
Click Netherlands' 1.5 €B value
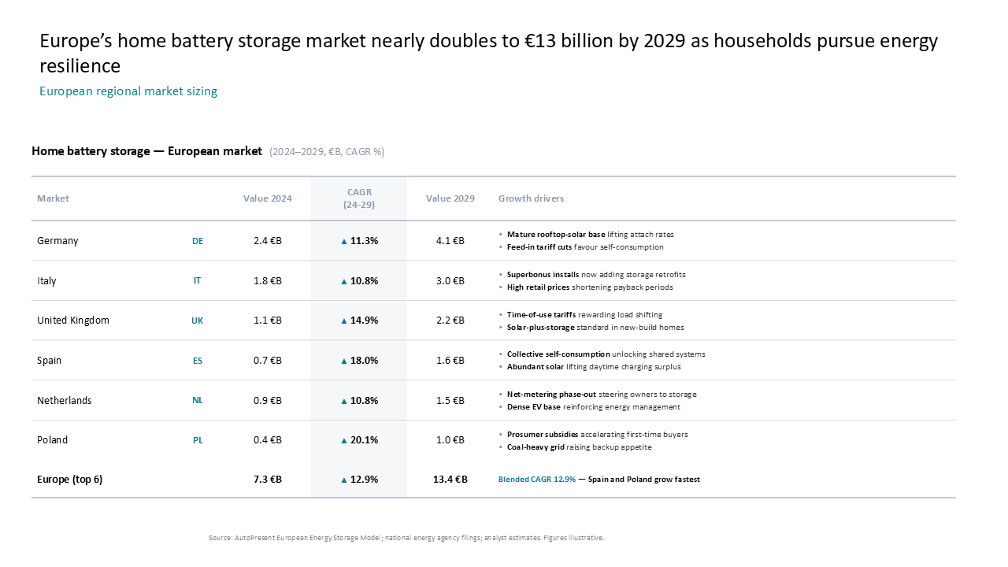click(450, 401)
